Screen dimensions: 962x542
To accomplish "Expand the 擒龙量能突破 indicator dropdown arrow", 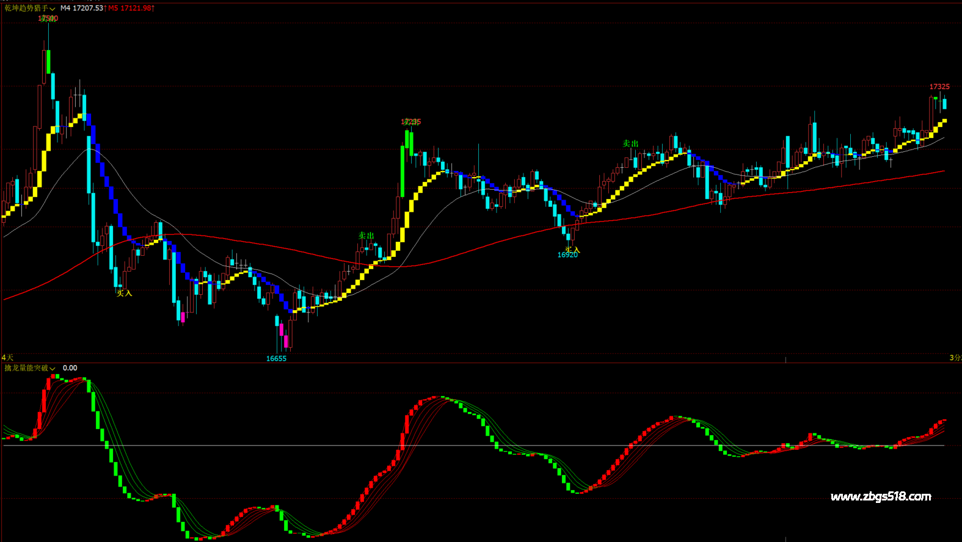I will coord(53,369).
